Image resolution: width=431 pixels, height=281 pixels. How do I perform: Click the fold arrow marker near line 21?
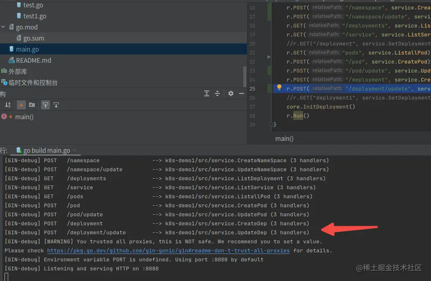click(269, 57)
